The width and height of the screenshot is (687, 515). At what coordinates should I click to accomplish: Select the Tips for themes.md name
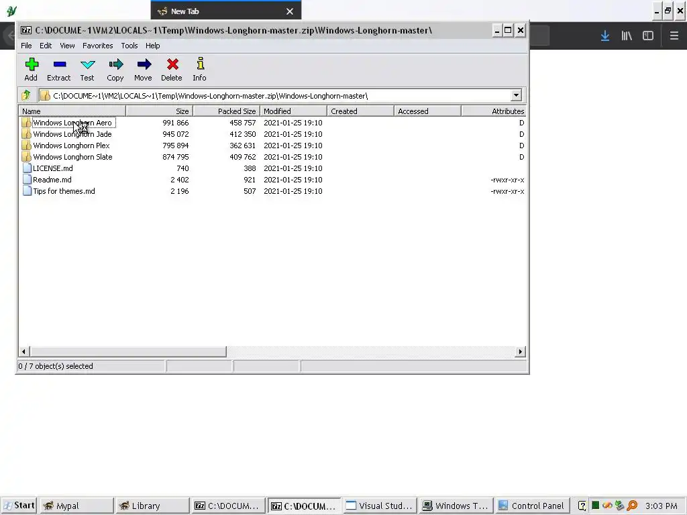[x=64, y=191]
